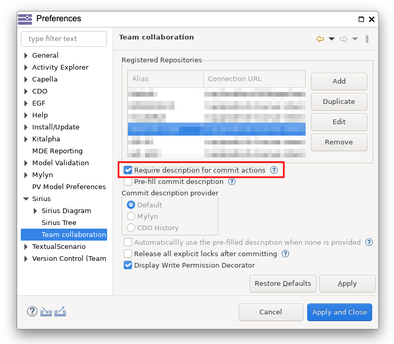394x344 pixels.
Task: Open the three-dot view menu icon
Action: tap(367, 39)
